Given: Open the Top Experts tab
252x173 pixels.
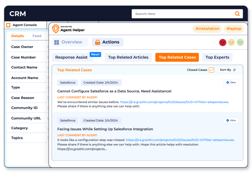Looking at the screenshot, I should pos(217,57).
